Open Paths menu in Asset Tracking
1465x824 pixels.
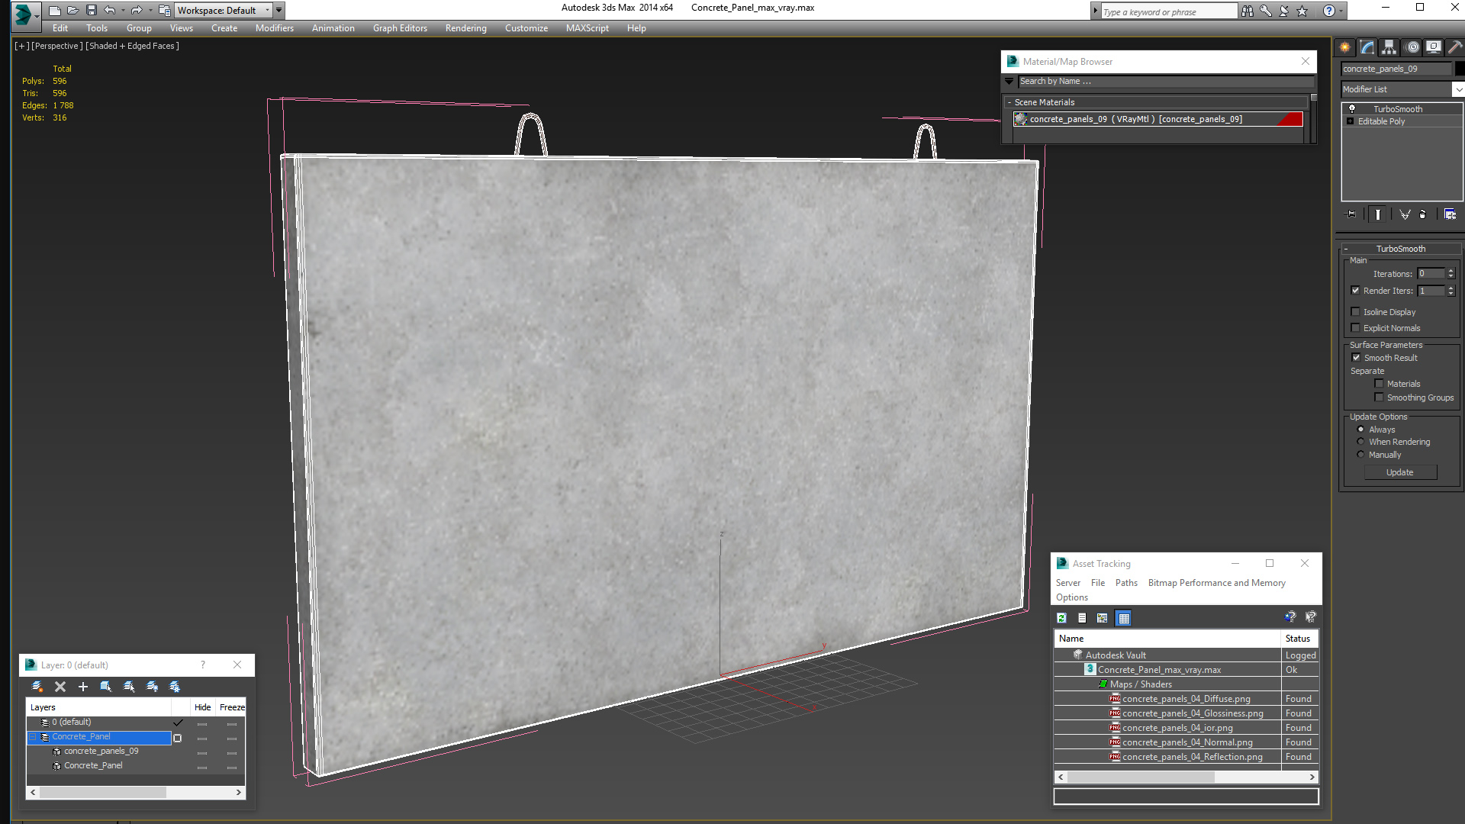(1126, 583)
